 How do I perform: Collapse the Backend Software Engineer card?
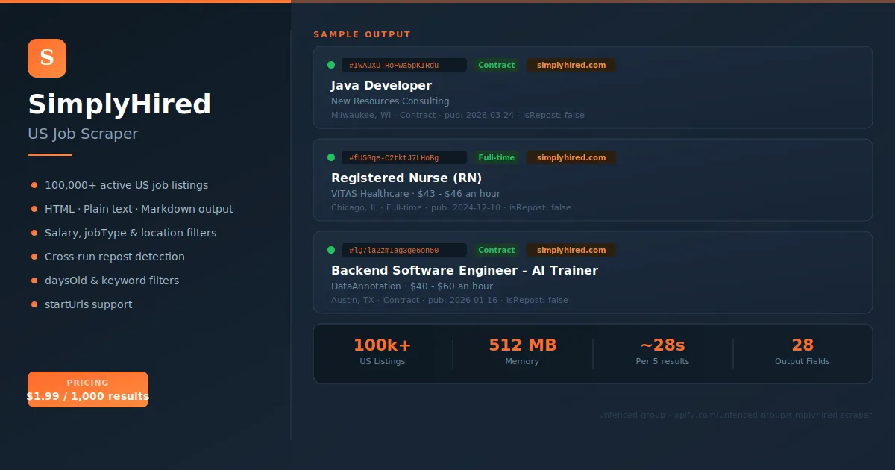(593, 272)
